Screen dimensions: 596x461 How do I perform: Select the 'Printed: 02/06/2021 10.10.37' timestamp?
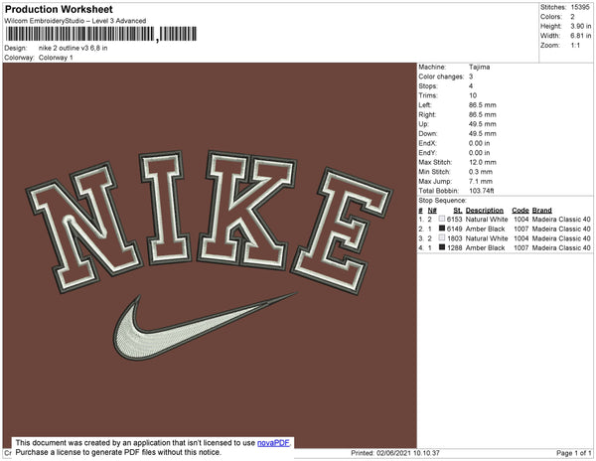click(395, 453)
